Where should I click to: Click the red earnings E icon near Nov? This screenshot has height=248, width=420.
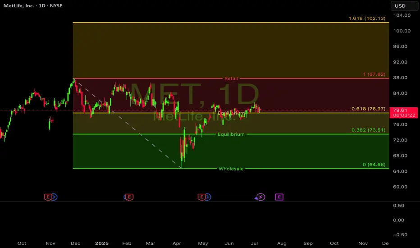48,197
